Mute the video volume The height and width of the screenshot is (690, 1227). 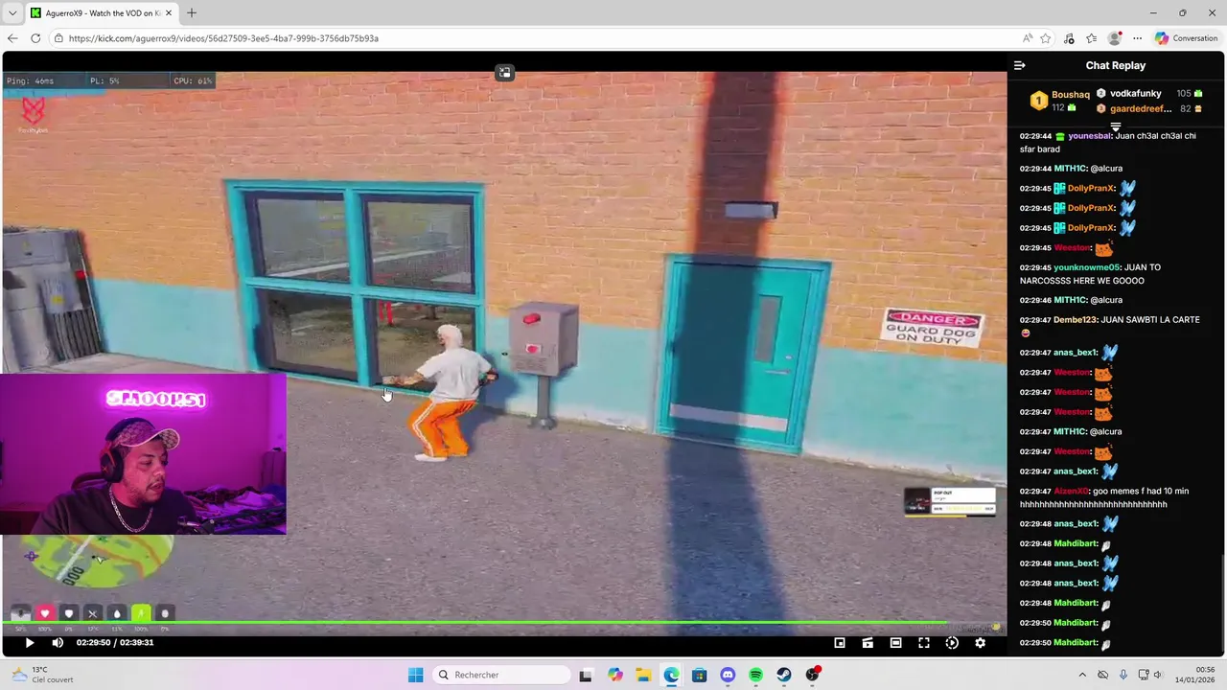pyautogui.click(x=58, y=643)
